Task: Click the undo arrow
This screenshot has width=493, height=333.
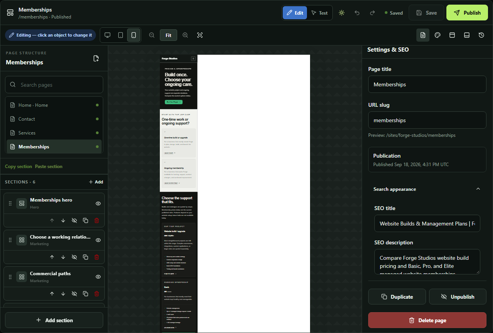Action: click(x=357, y=13)
